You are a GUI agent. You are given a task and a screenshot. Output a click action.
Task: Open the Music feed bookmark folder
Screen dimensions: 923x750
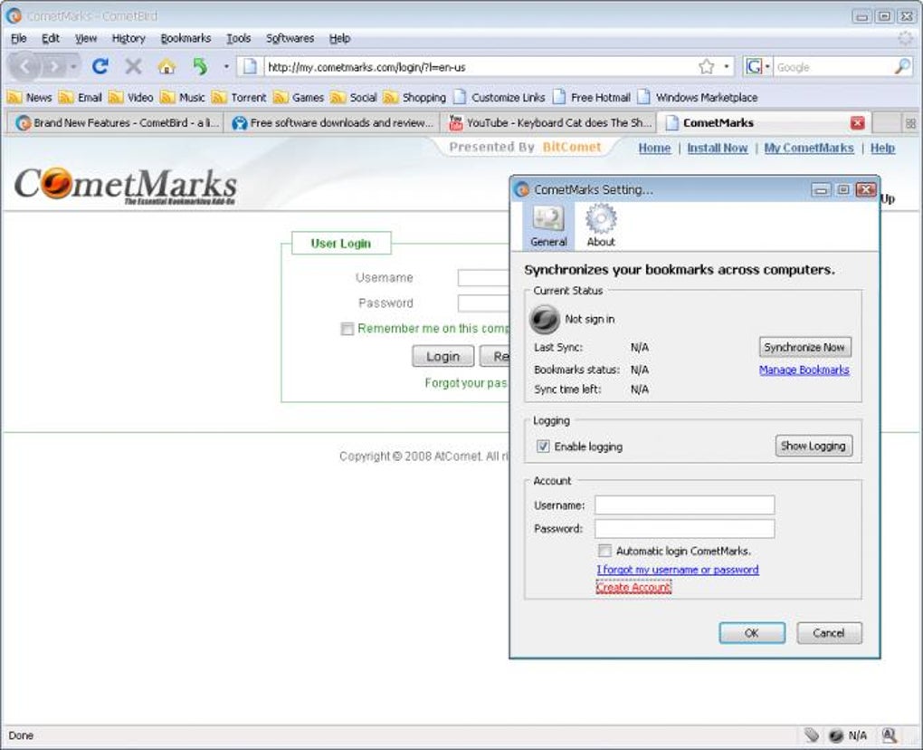click(183, 97)
